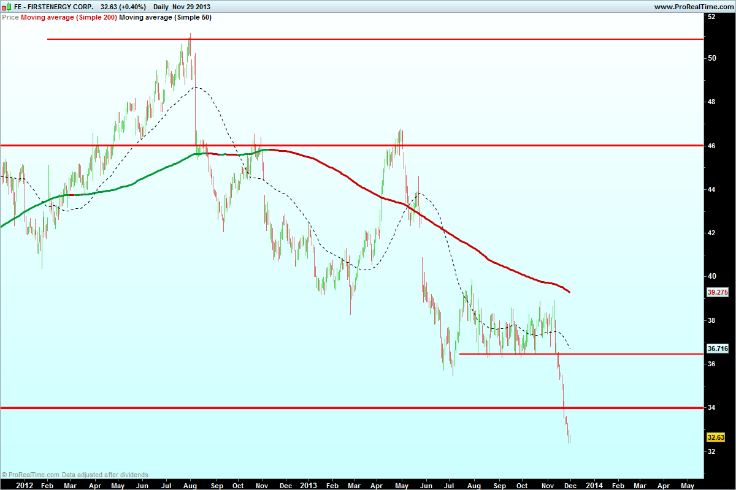Click the 40 price axis label
736x490 pixels.
(x=712, y=276)
